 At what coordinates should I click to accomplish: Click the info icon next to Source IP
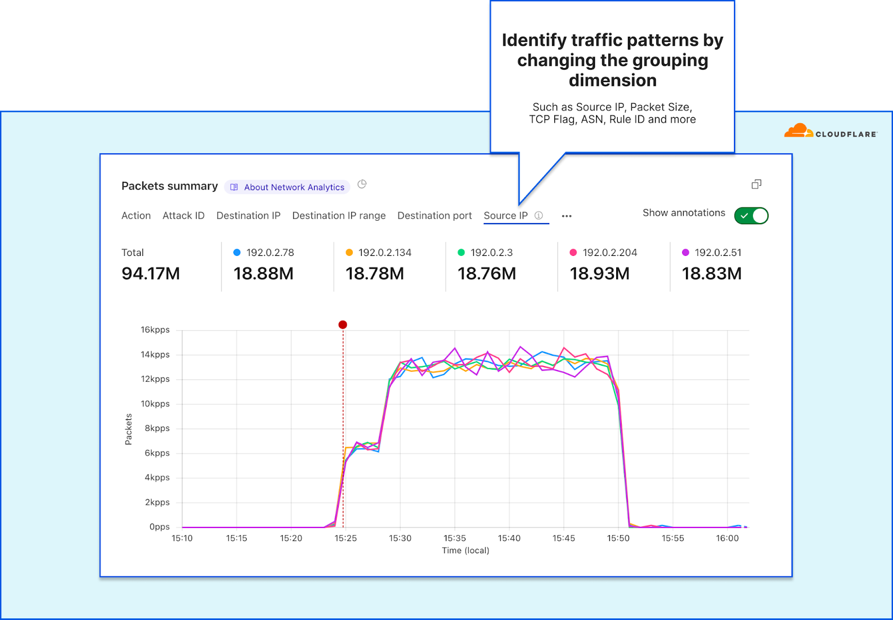click(x=539, y=216)
